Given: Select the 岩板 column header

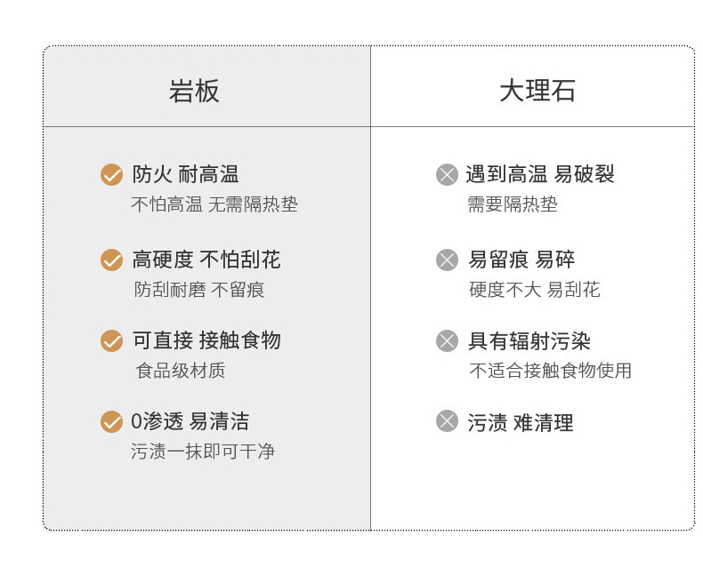Looking at the screenshot, I should [194, 91].
